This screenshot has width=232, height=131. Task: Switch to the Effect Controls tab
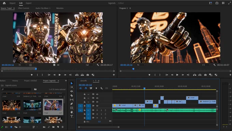point(24,8)
